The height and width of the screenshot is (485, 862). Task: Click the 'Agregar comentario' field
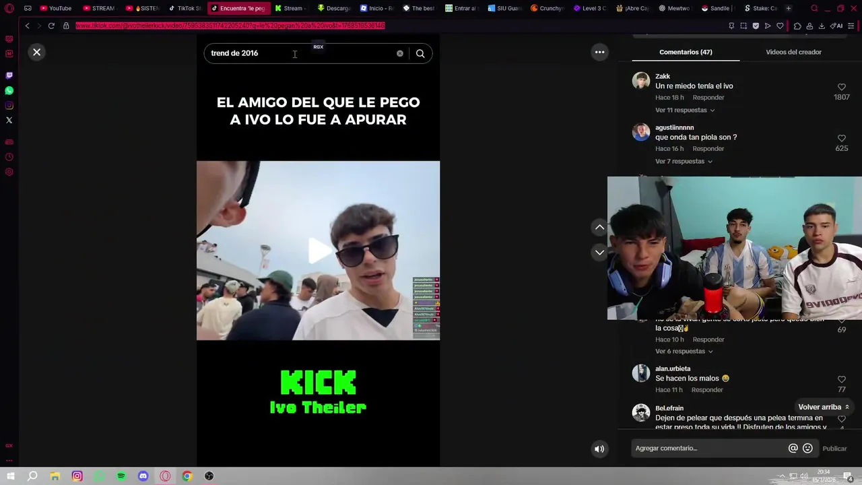click(708, 448)
